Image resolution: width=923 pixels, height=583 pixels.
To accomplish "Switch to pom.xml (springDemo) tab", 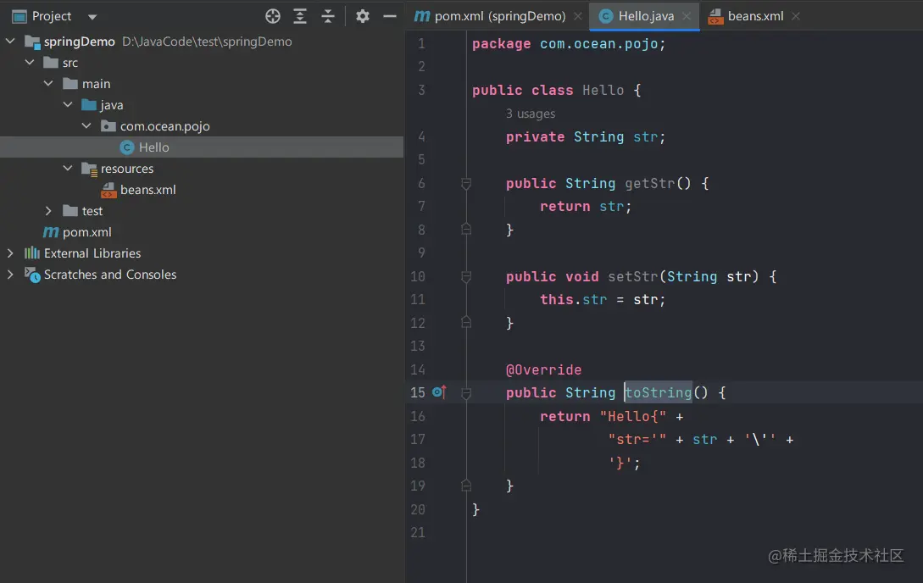I will point(500,16).
